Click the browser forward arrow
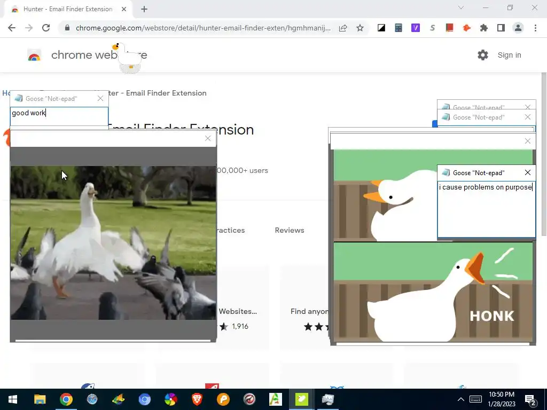This screenshot has height=410, width=547. [x=29, y=28]
